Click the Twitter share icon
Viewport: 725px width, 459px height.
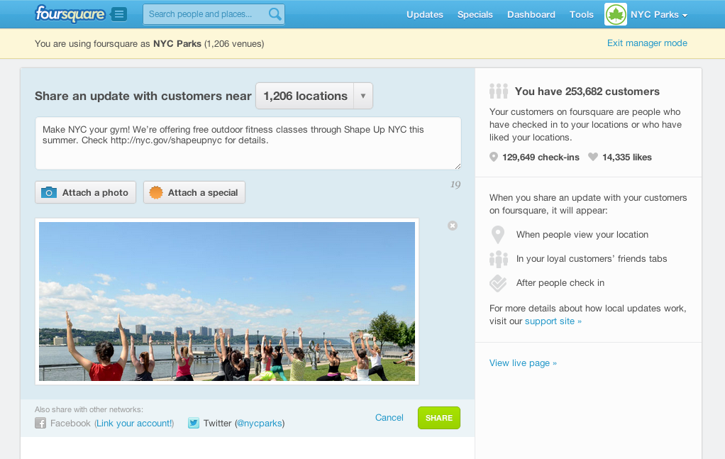(x=193, y=423)
